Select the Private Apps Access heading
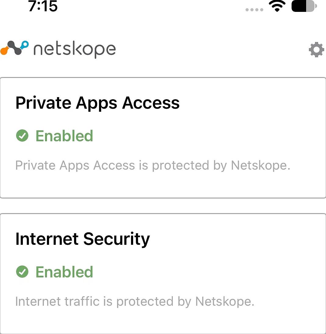 point(97,103)
